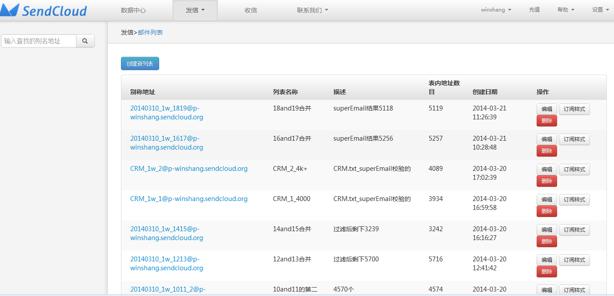This screenshot has width=614, height=296.
Task: Click the 创建日期 column header
Action: pos(485,92)
